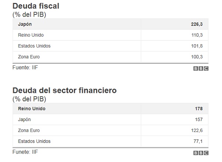Image resolution: width=222 pixels, height=162 pixels.
Task: Click Zona Euro row showing 122,6
Action: click(110, 130)
